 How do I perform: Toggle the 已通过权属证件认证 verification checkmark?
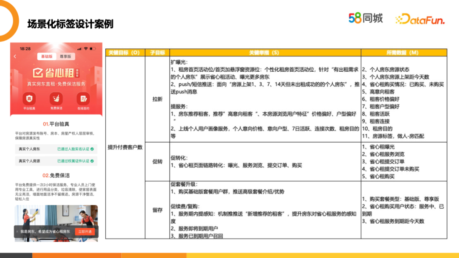tap(92, 160)
